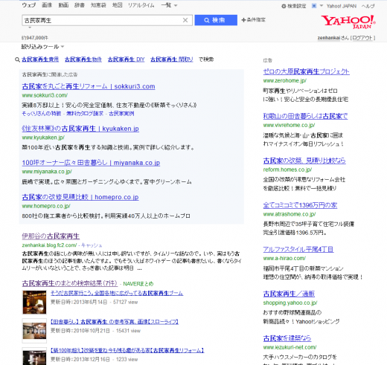
Task: Click the NAVERまとめ source label
Action: coord(138,284)
